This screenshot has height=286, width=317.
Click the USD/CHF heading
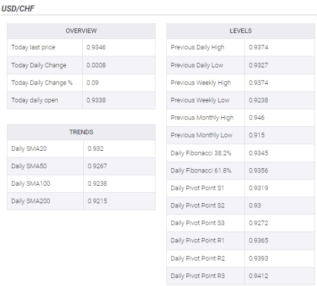click(18, 8)
